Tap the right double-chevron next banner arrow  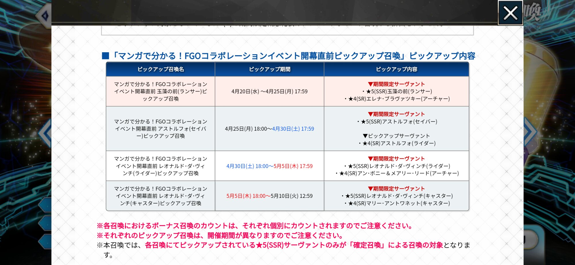pos(530,132)
